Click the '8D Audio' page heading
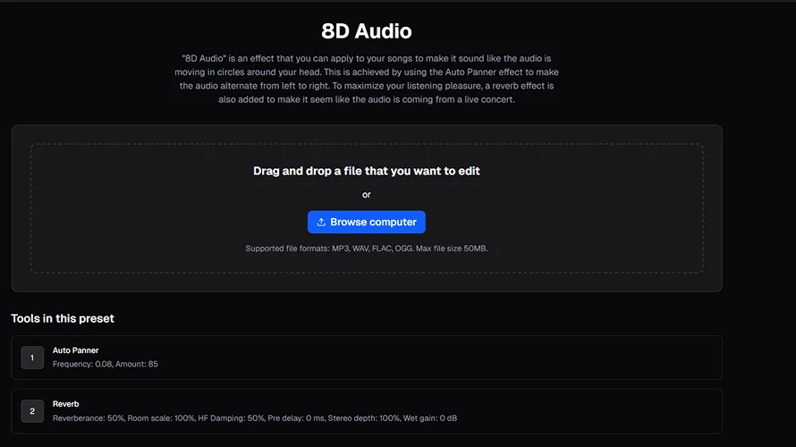Viewport: 796px width, 447px height. pos(367,31)
